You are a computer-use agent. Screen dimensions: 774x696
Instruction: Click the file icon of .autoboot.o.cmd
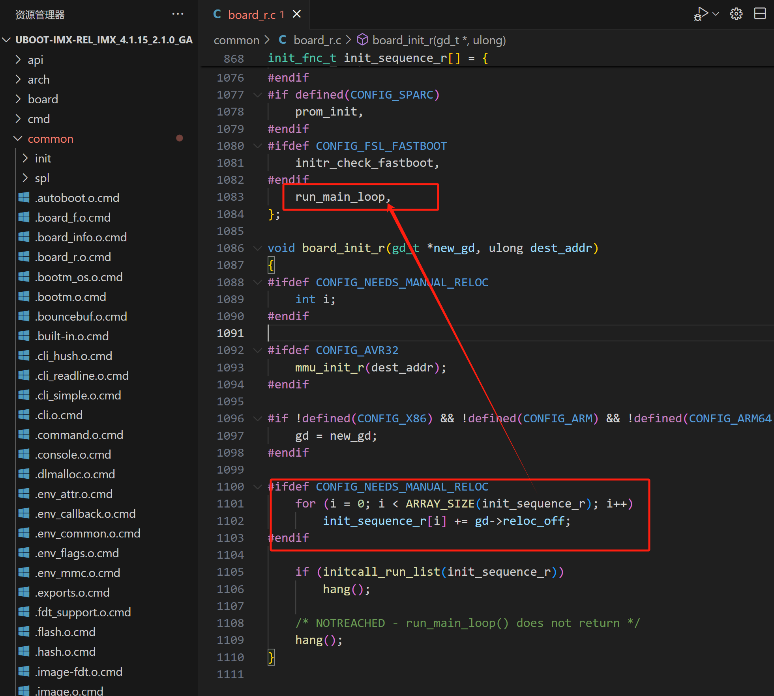tap(24, 198)
